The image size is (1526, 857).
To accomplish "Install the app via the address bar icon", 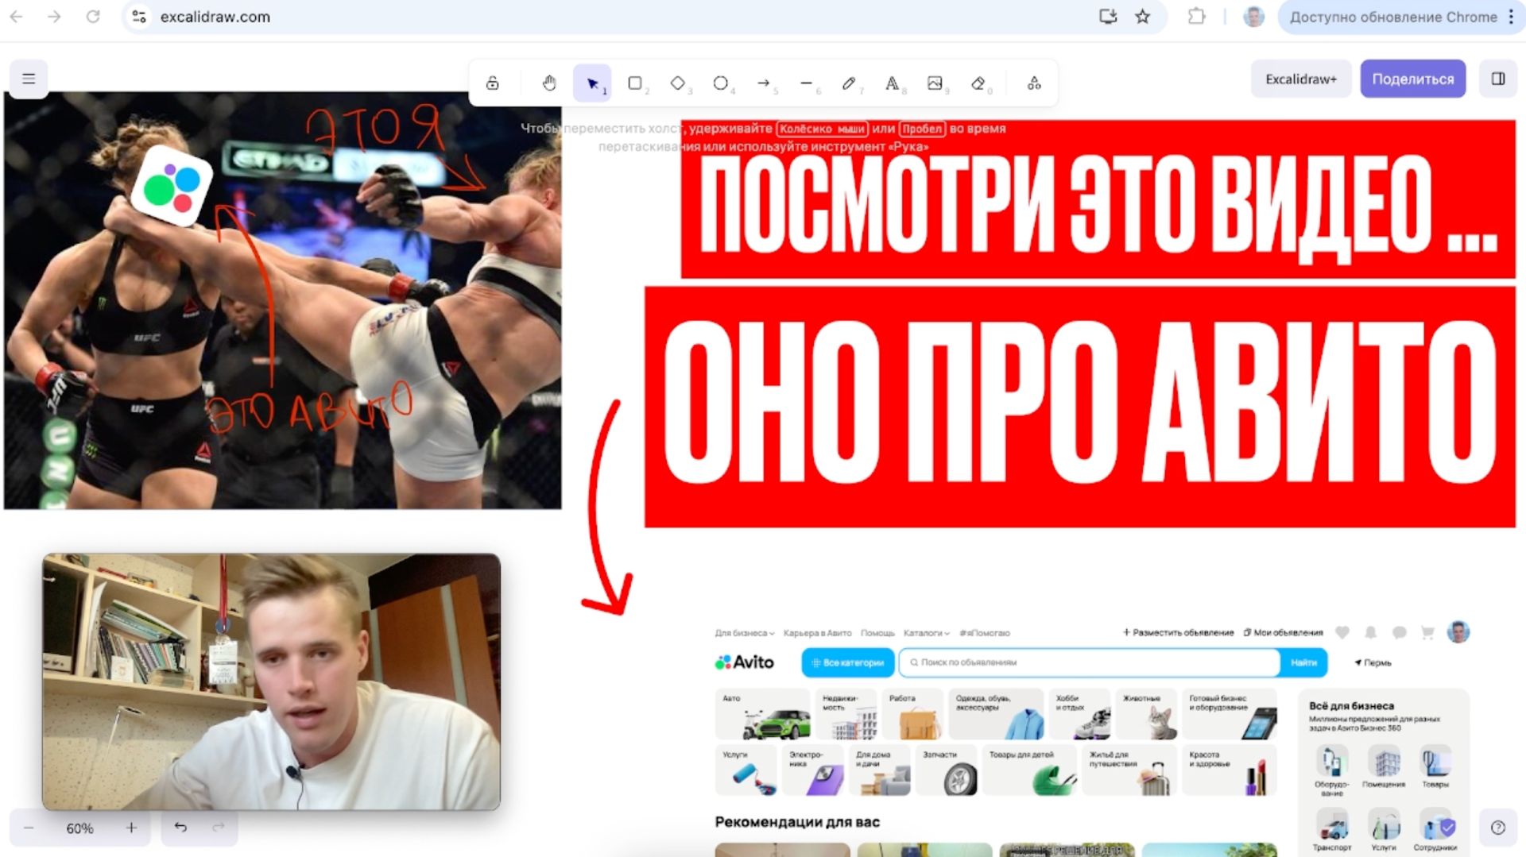I will tap(1108, 17).
